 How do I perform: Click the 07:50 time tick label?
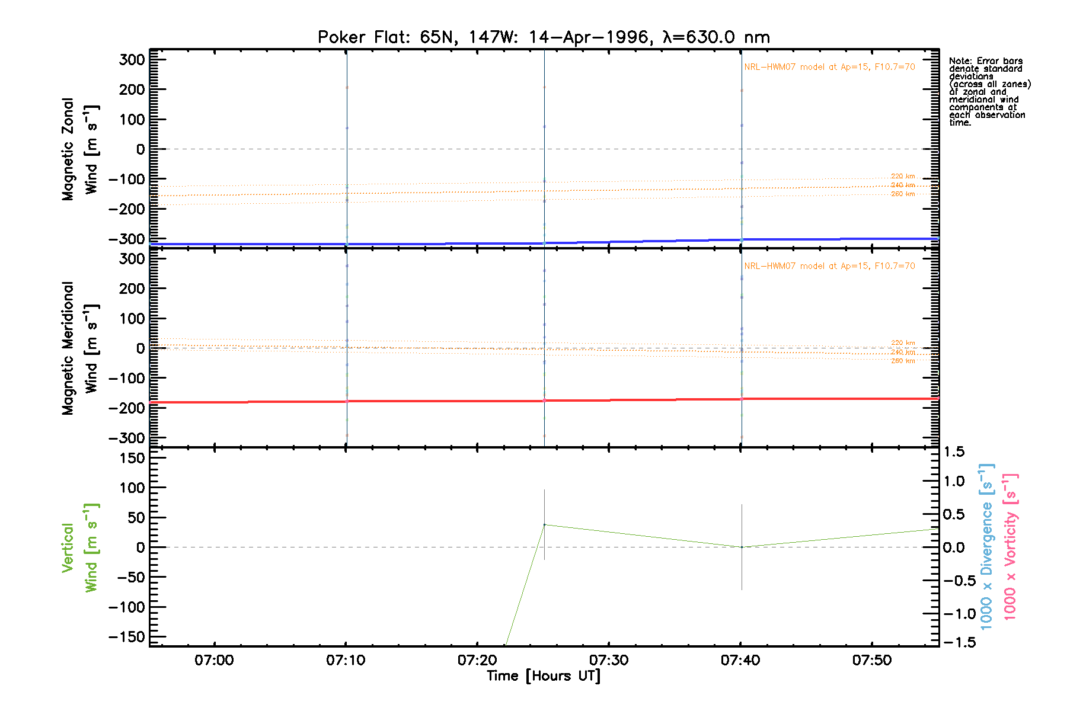pos(871,661)
